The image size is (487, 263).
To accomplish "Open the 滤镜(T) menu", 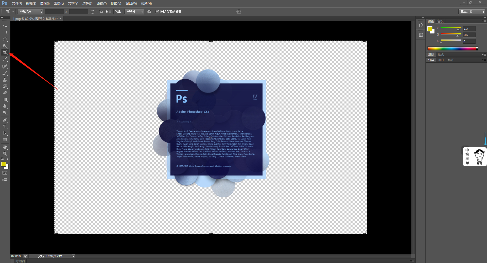I will tap(101, 4).
